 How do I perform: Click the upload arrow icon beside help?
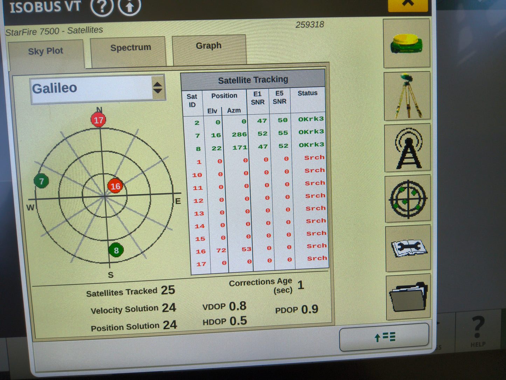pos(129,7)
